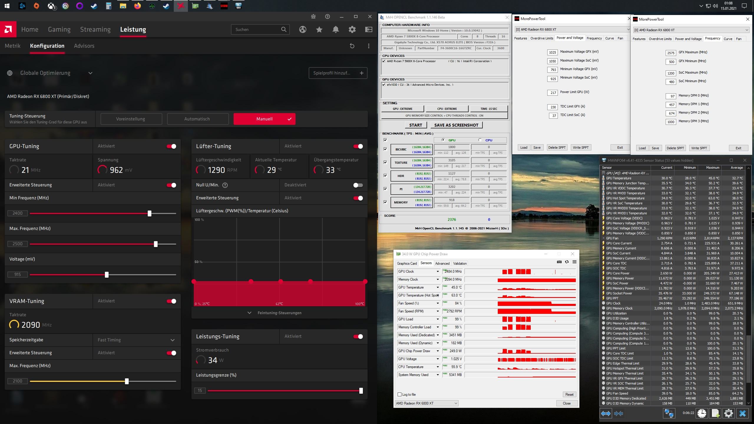Expand the Globale Optimierung dropdown
Viewport: 754px width, 424px height.
[x=90, y=73]
